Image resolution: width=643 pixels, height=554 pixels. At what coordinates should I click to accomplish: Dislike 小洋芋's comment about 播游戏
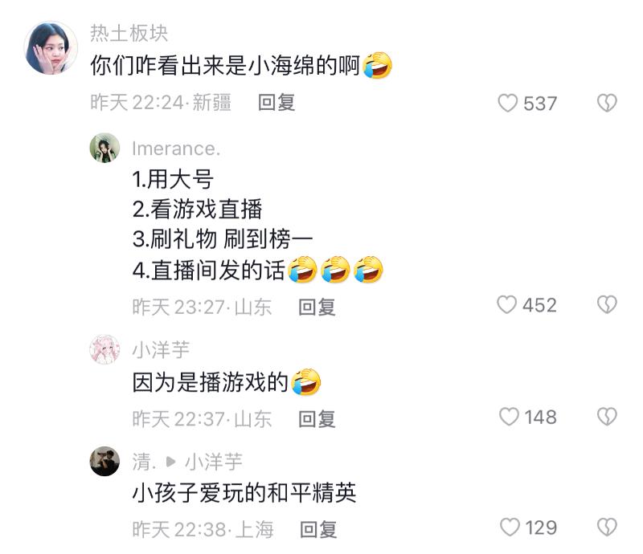pyautogui.click(x=607, y=417)
